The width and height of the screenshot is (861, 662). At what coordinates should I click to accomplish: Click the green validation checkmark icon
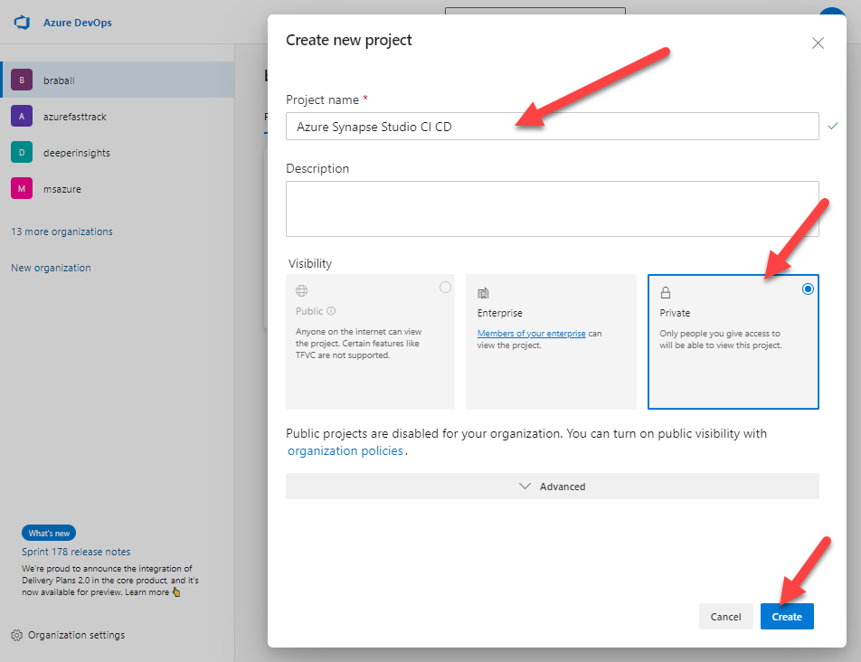click(x=833, y=127)
